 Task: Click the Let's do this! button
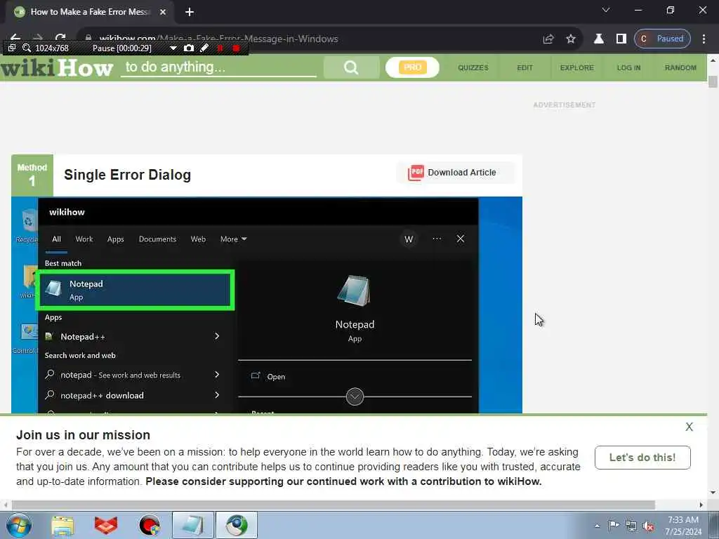click(x=642, y=458)
